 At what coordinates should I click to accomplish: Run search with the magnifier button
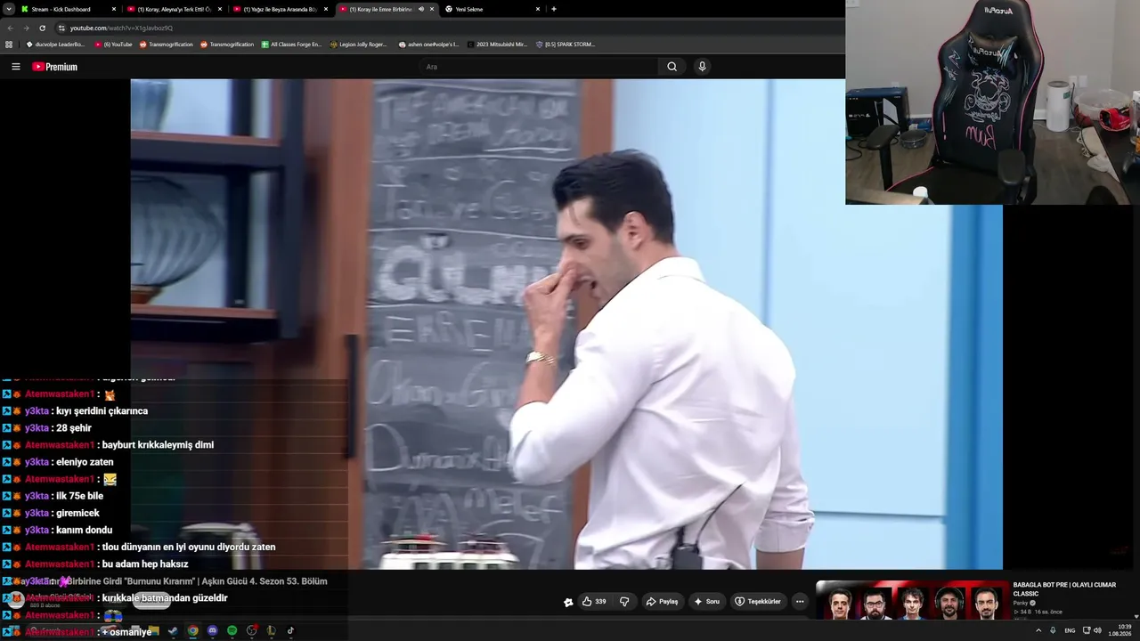[x=672, y=67]
